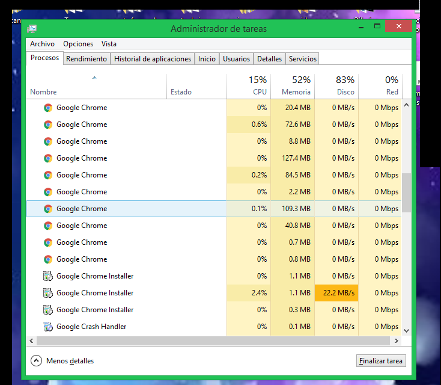Image resolution: width=441 pixels, height=385 pixels.
Task: Click Chrome icon in 20.4 MB row
Action: (48, 108)
